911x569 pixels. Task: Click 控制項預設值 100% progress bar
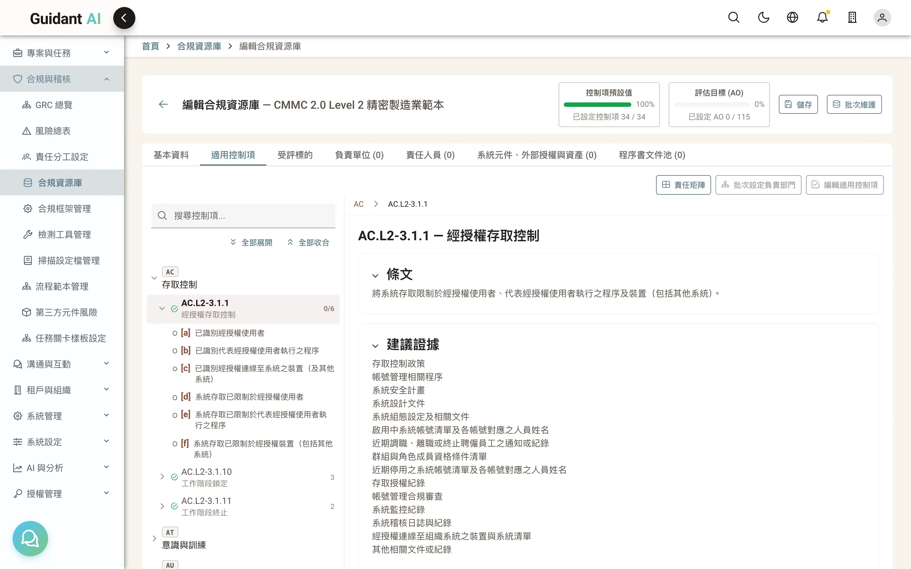click(x=598, y=105)
